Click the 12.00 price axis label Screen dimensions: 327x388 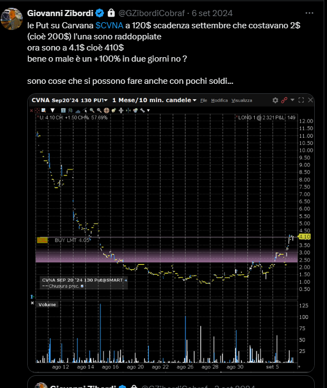[306, 121]
